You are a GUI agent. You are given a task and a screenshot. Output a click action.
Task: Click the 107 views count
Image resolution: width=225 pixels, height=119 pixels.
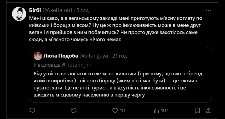[x=164, y=110]
